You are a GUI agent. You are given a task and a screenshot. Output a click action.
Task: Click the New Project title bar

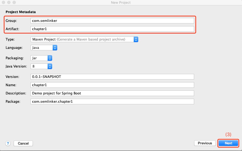[x=121, y=2]
